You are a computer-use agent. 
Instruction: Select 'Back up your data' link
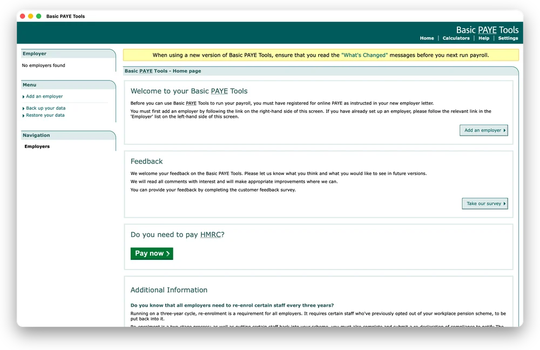click(46, 108)
